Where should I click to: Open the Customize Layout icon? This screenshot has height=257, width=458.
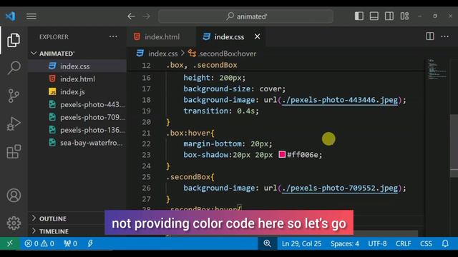pyautogui.click(x=404, y=16)
